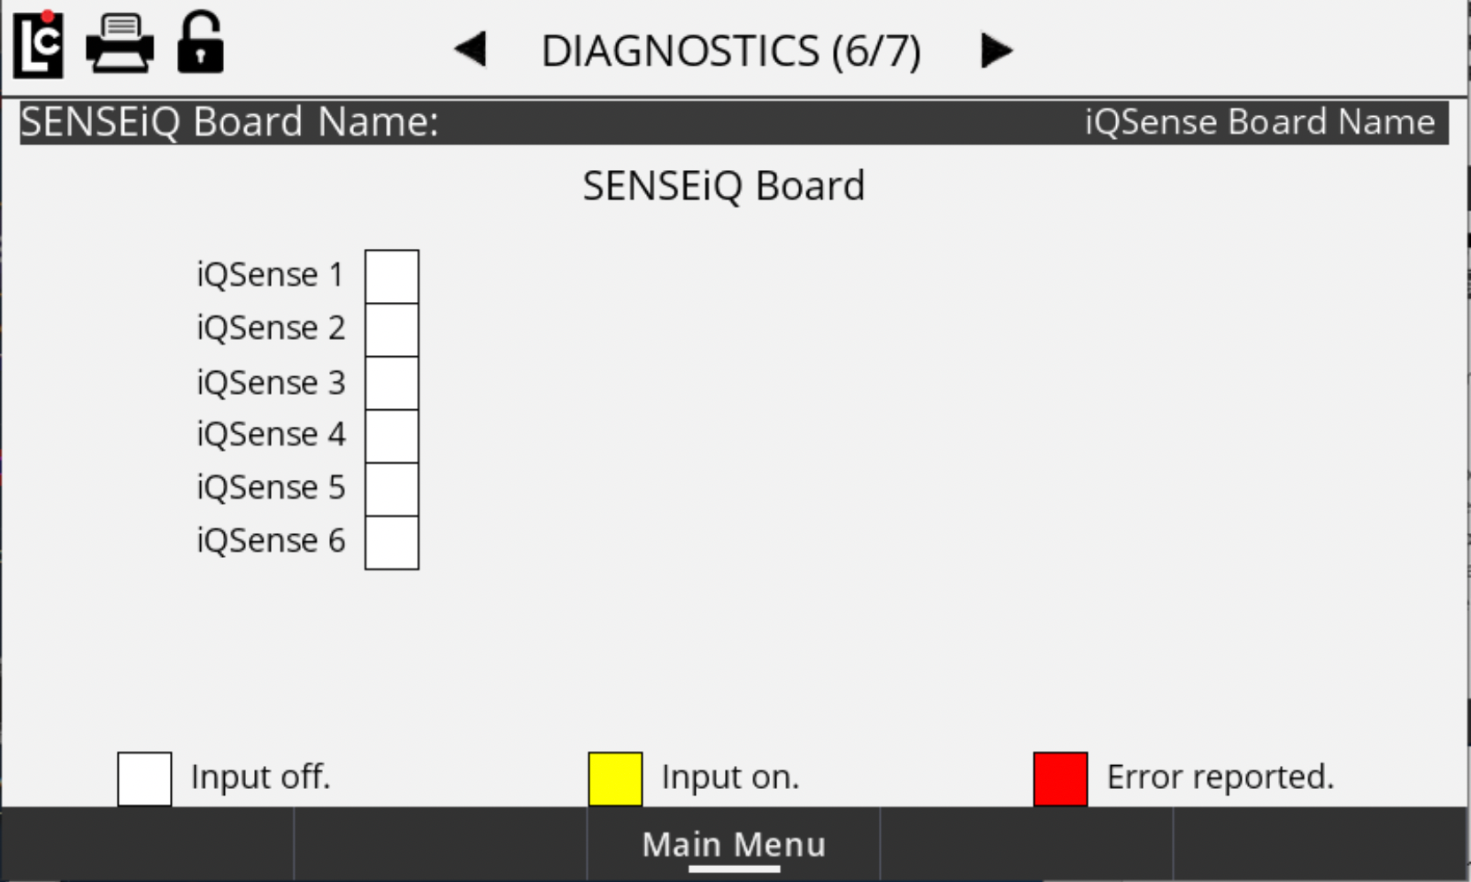Go to previous diagnostics page arrow
The height and width of the screenshot is (882, 1471).
point(471,50)
